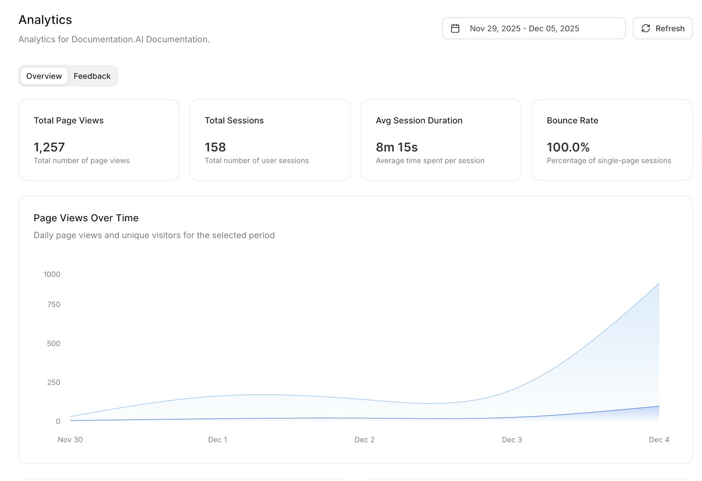Image resolution: width=702 pixels, height=481 pixels.
Task: Click the Dec 2 axis label on the chart
Action: click(365, 440)
